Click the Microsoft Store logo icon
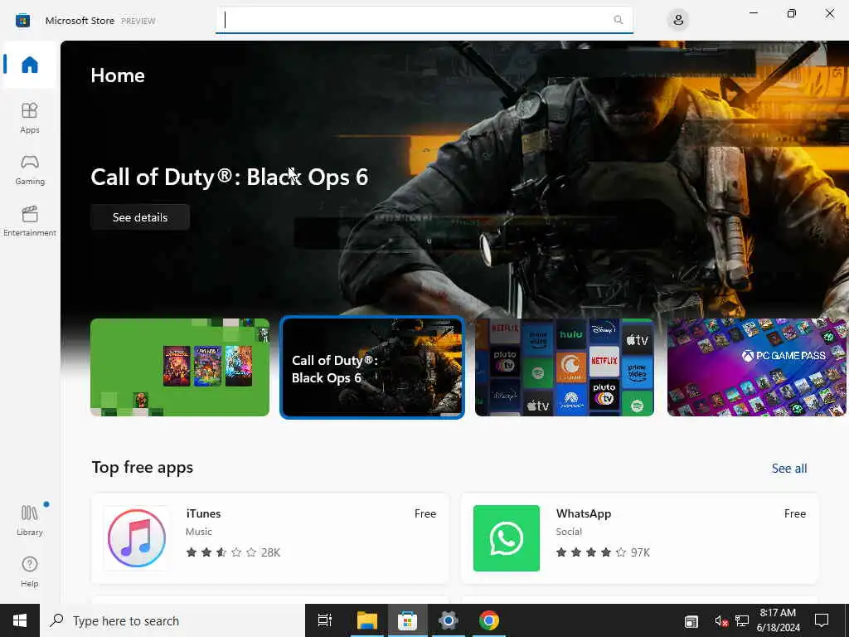This screenshot has width=849, height=637. (22, 21)
